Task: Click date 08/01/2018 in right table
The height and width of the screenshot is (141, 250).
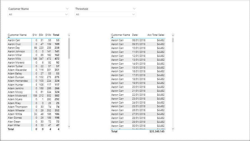Action: (139, 40)
